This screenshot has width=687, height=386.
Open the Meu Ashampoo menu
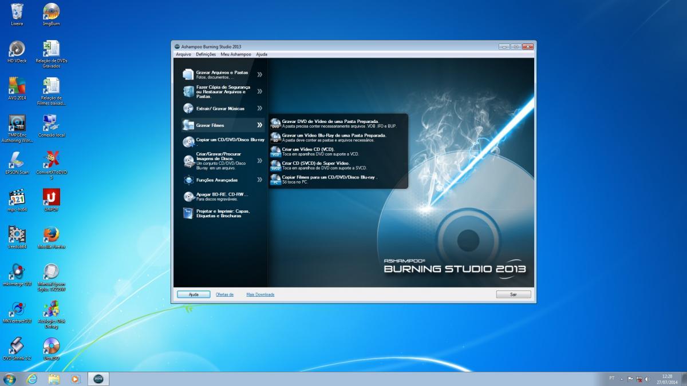[x=236, y=54]
